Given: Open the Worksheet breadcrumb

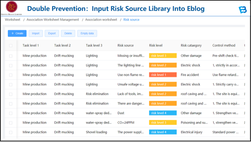Looking at the screenshot, I should point(12,20).
